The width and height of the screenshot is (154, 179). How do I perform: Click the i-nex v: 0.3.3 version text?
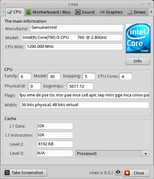tap(101, 173)
